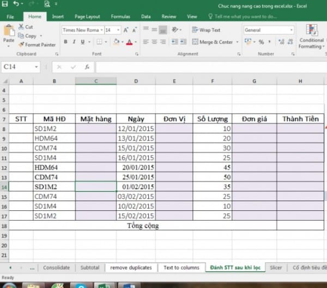This screenshot has height=288, width=327.
Task: Select cell with date 20/01/2015
Action: click(136, 168)
